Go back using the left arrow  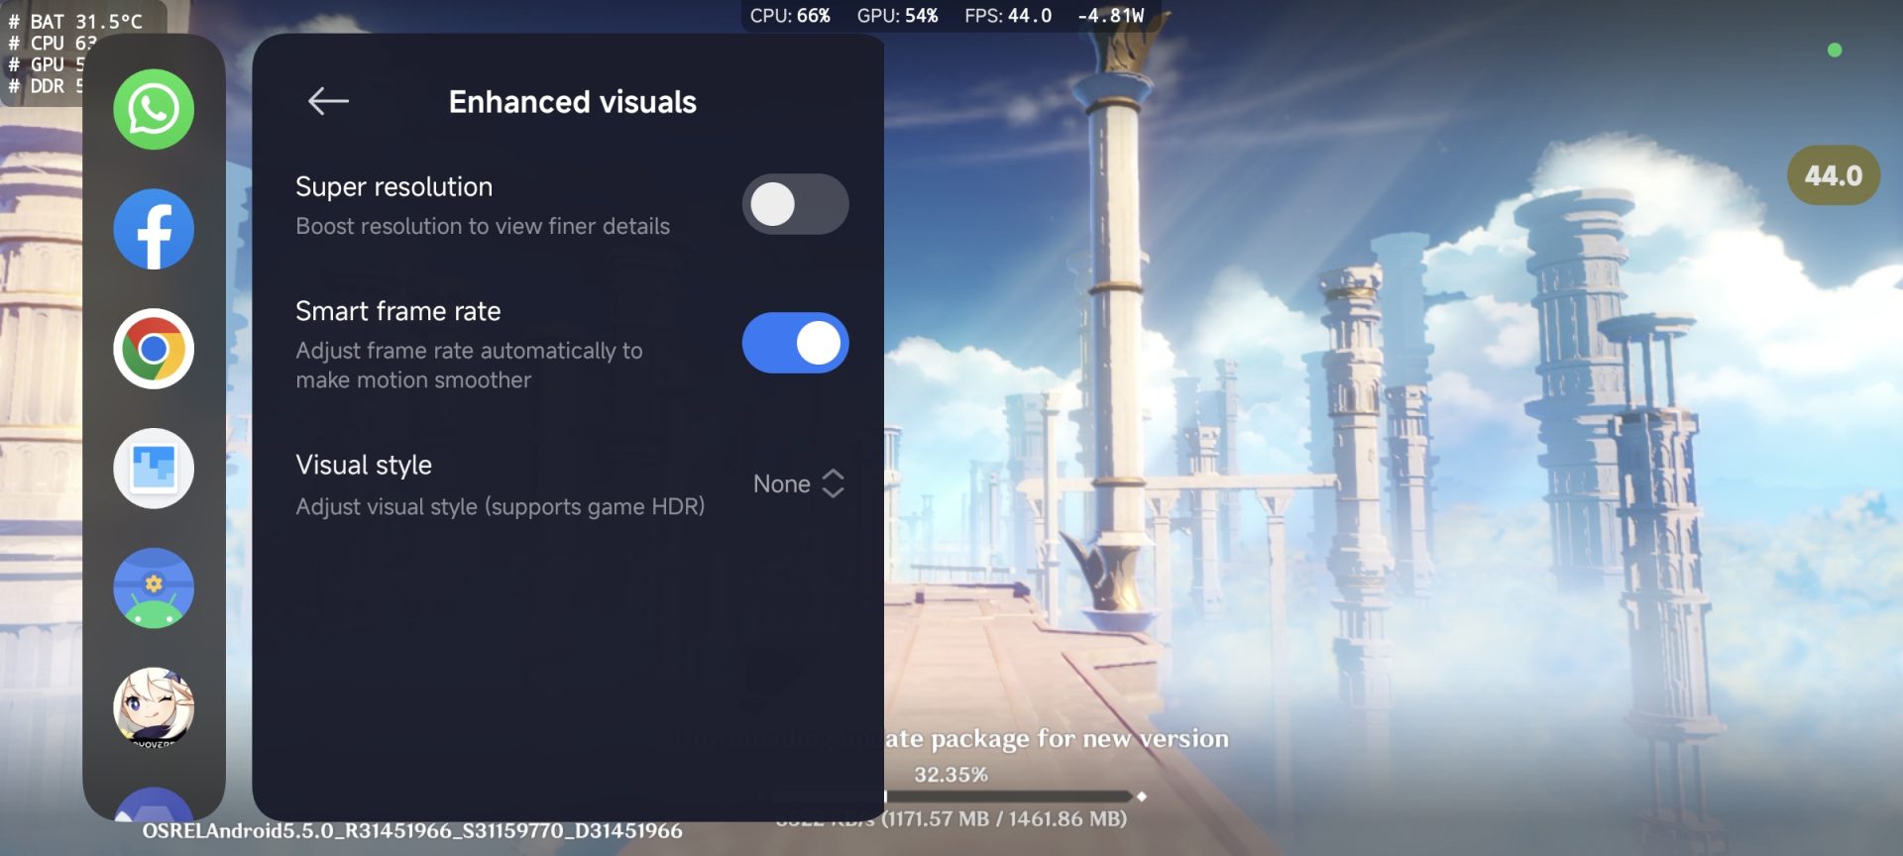pyautogui.click(x=328, y=101)
